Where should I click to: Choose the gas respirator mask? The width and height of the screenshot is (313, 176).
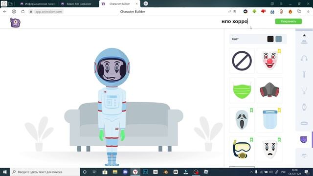[x=269, y=90]
